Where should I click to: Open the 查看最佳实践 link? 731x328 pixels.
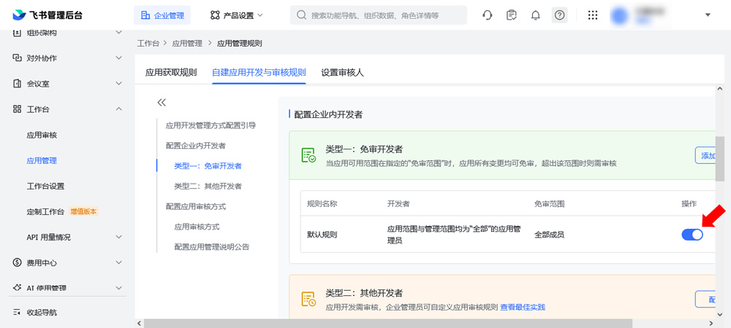coord(522,307)
